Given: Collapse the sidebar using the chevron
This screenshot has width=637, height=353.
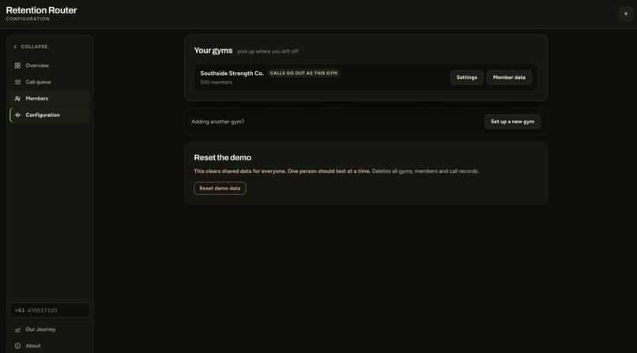Looking at the screenshot, I should point(16,47).
